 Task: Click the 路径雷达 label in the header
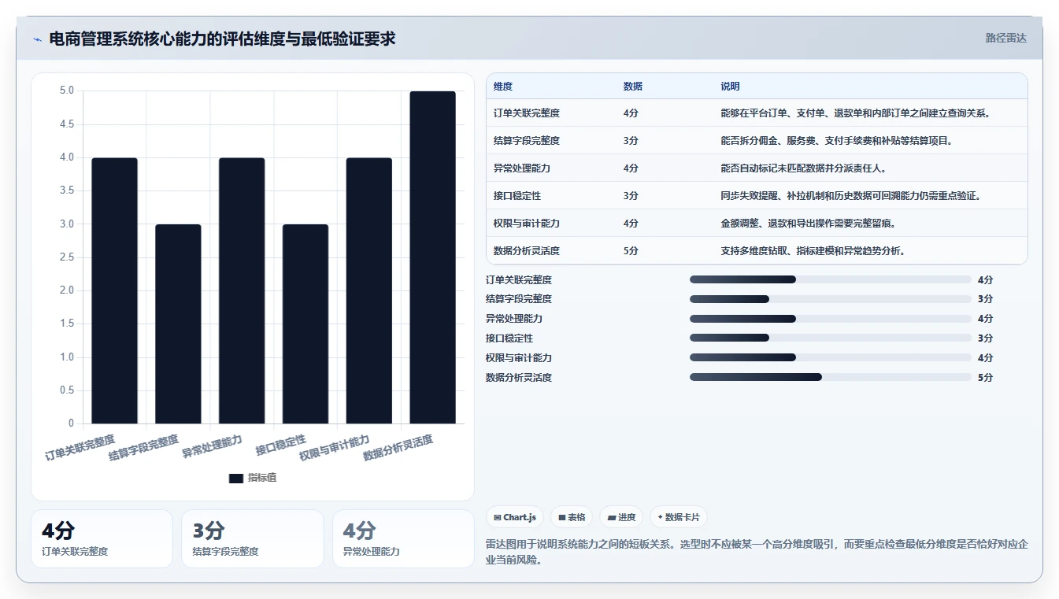1005,38
